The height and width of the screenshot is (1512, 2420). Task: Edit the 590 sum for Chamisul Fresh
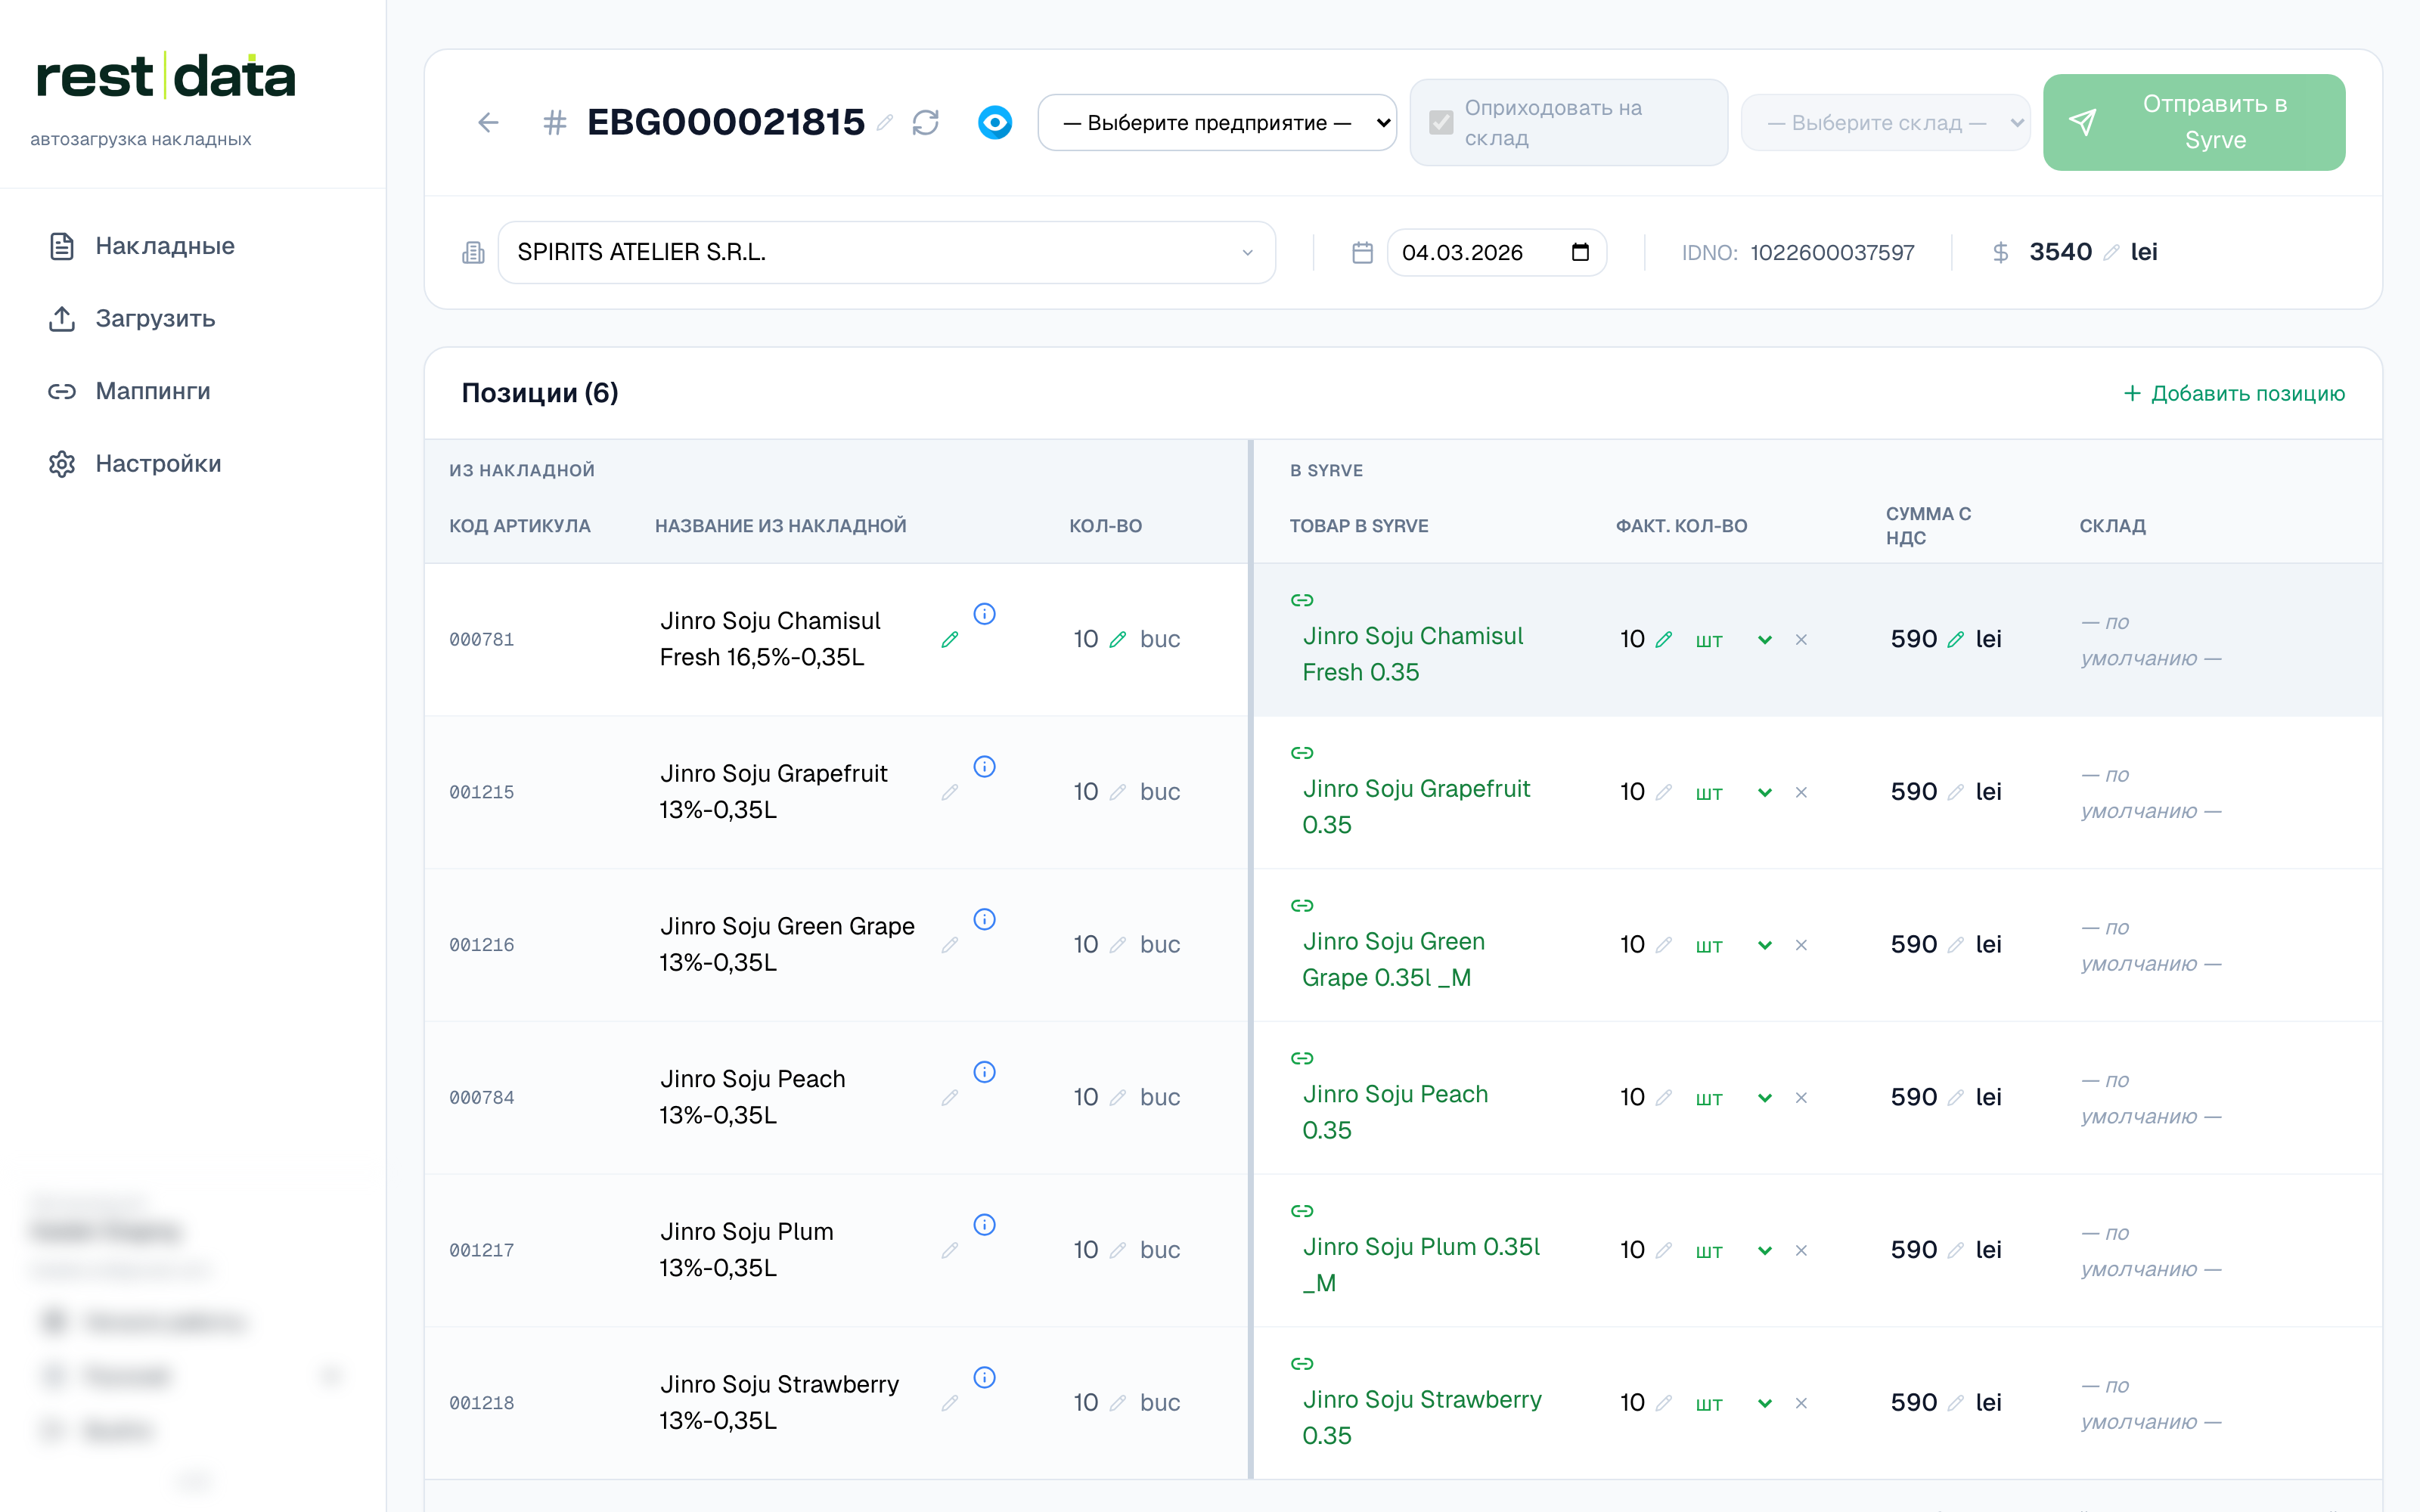(x=1956, y=640)
